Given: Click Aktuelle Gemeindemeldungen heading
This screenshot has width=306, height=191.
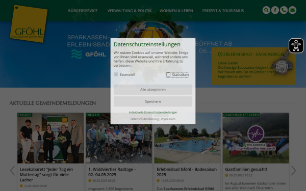Looking at the screenshot, I should click(53, 103).
